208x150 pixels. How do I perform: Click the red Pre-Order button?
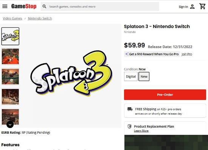(x=165, y=95)
